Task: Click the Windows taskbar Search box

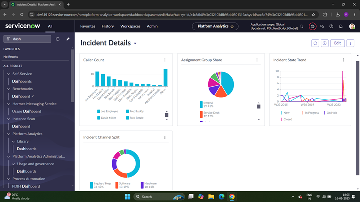Action: point(159,197)
